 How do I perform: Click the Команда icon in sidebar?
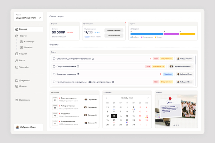coord(21,47)
